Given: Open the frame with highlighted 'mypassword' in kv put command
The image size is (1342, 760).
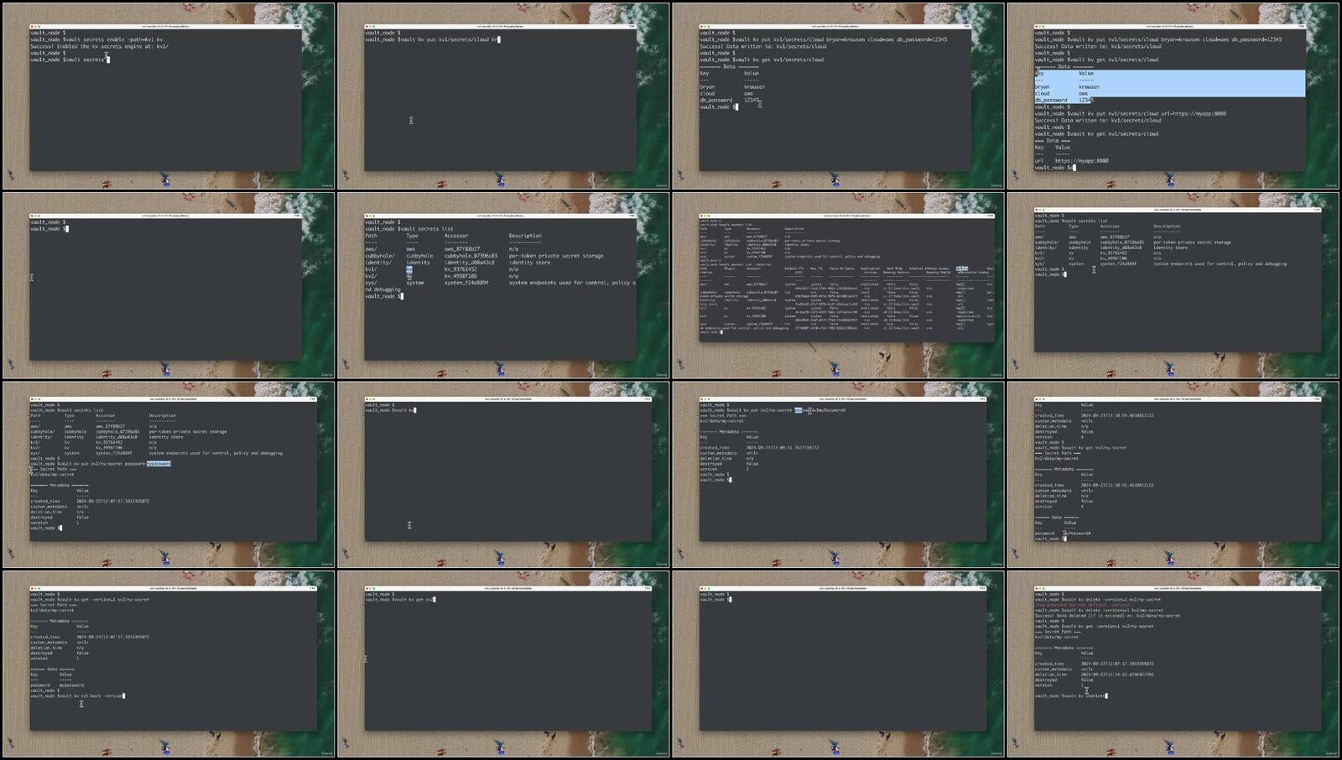Looking at the screenshot, I should coord(168,475).
